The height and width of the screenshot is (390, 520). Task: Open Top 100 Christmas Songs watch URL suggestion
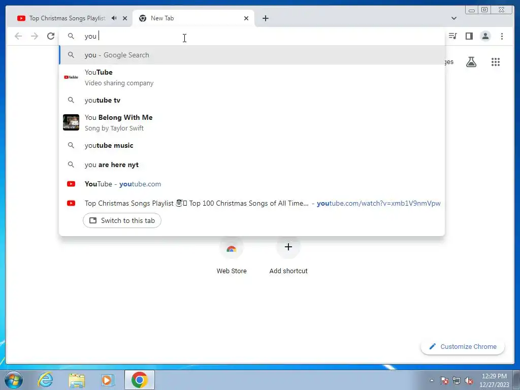pyautogui.click(x=252, y=203)
